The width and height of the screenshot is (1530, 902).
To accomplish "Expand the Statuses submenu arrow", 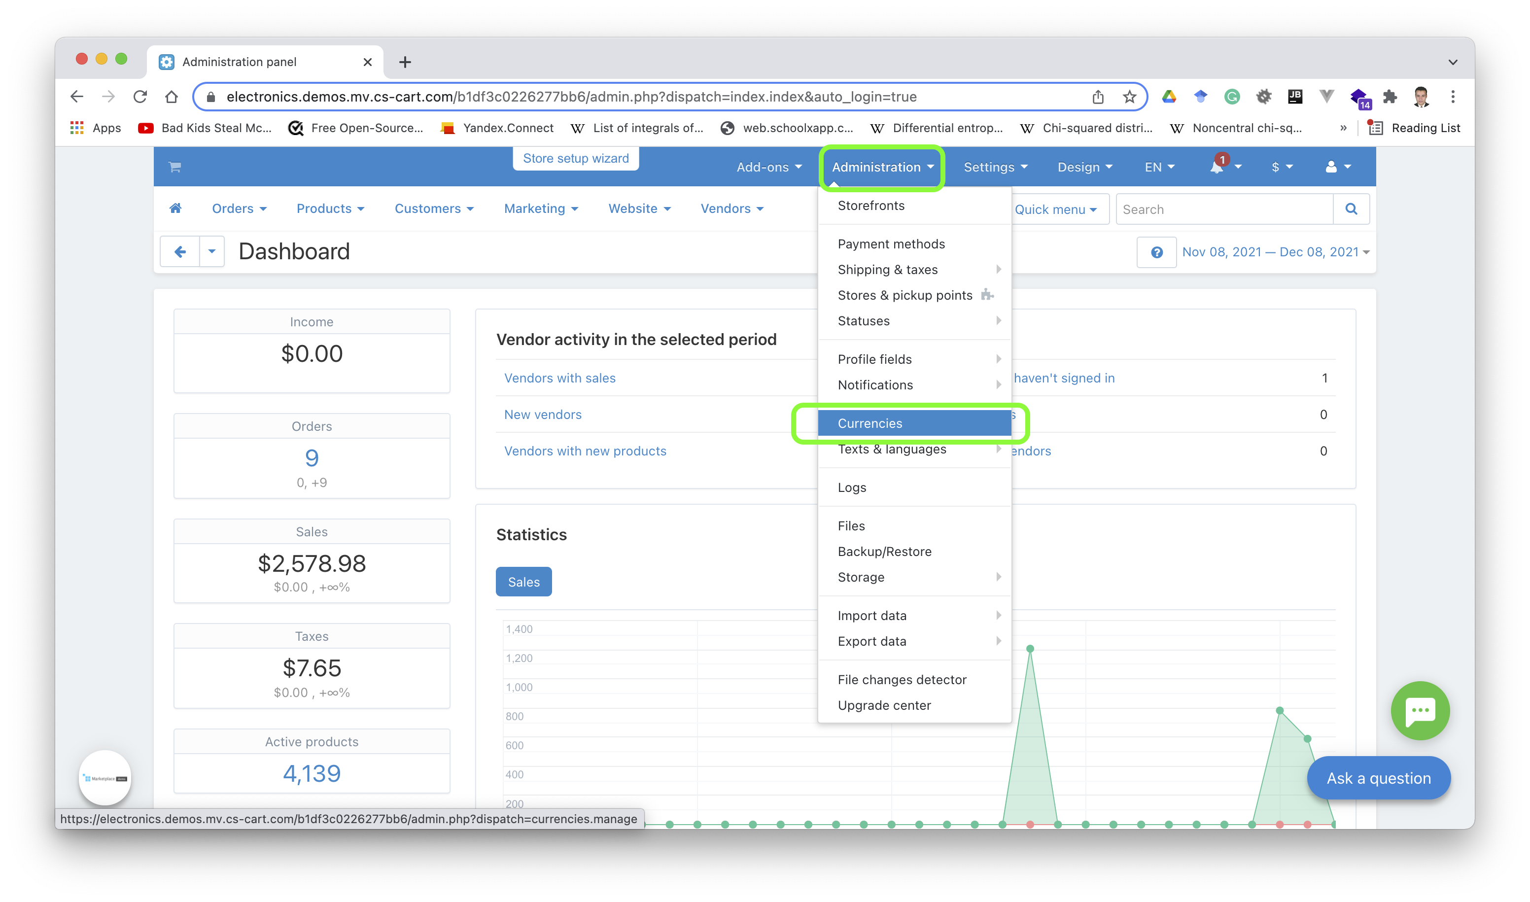I will click(x=996, y=320).
